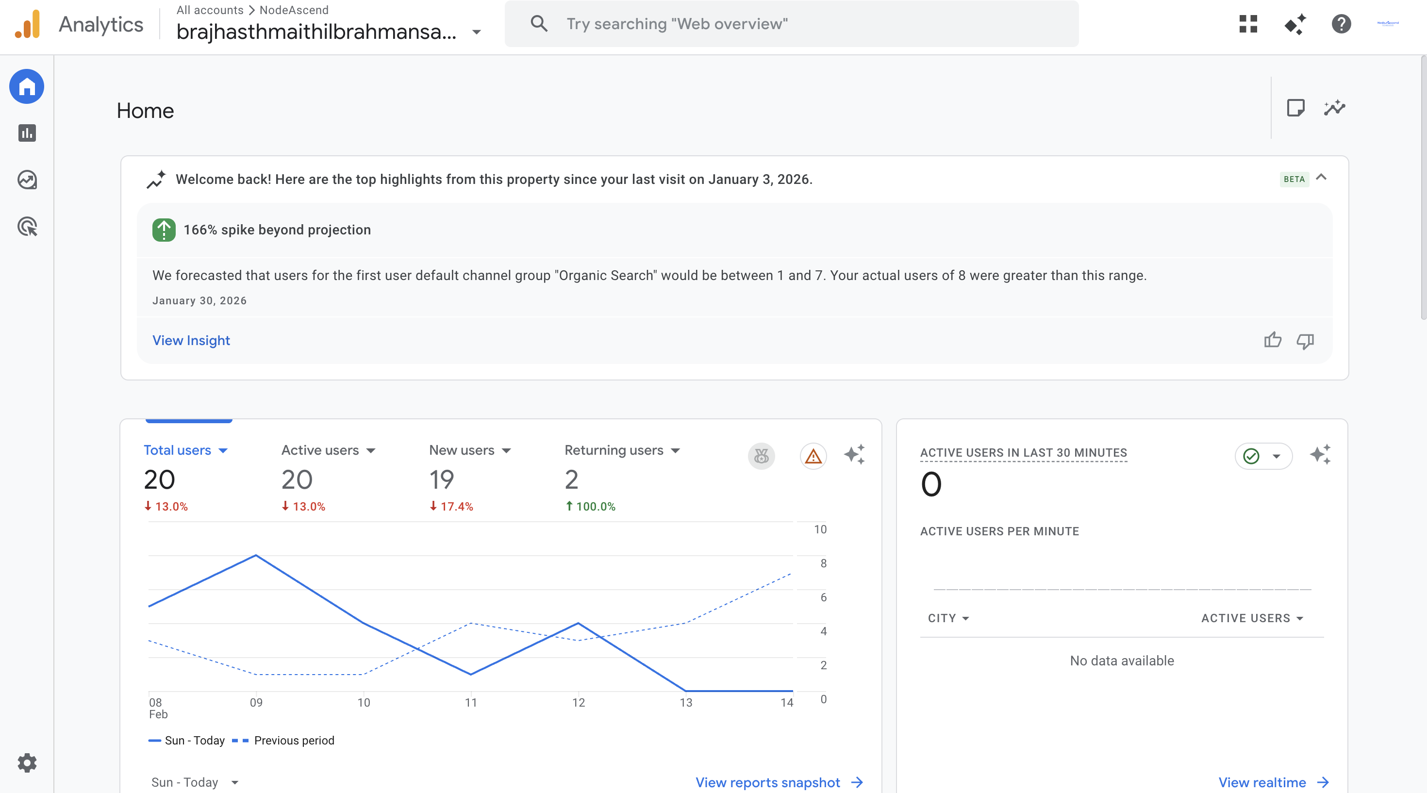This screenshot has height=793, width=1427.
Task: Give thumbs up on the insight
Action: click(1273, 340)
